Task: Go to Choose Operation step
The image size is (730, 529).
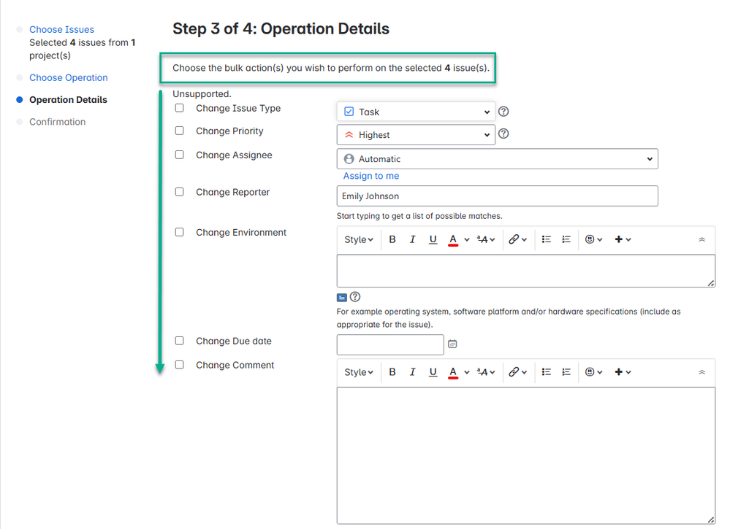Action: click(69, 77)
